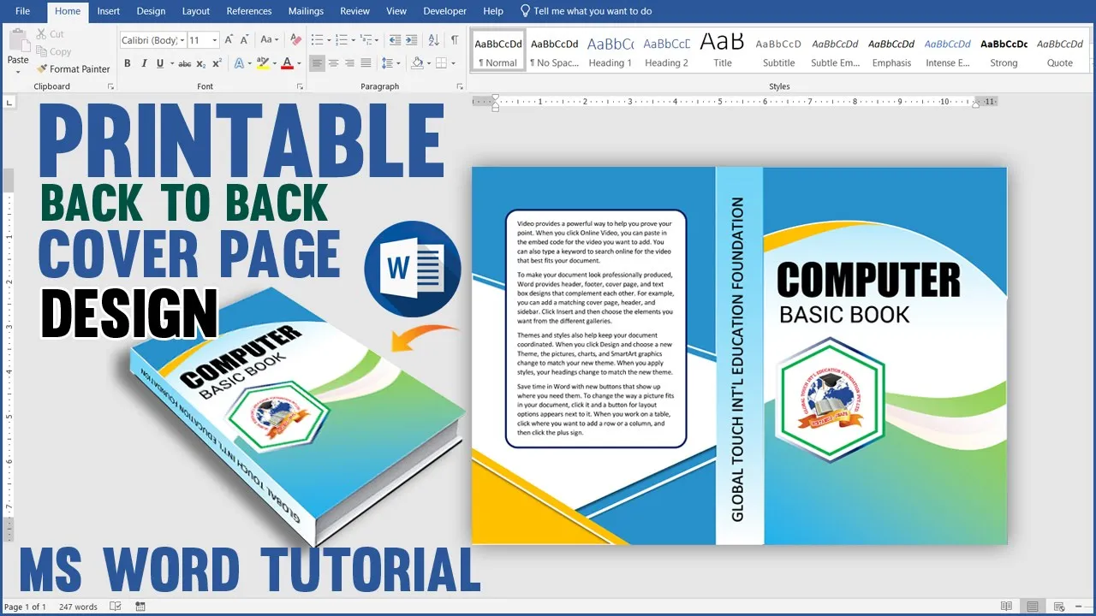Justify the paragraph text
Image resolution: width=1096 pixels, height=616 pixels.
(366, 63)
